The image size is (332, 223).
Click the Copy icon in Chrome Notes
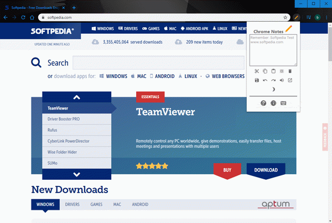coord(265,71)
